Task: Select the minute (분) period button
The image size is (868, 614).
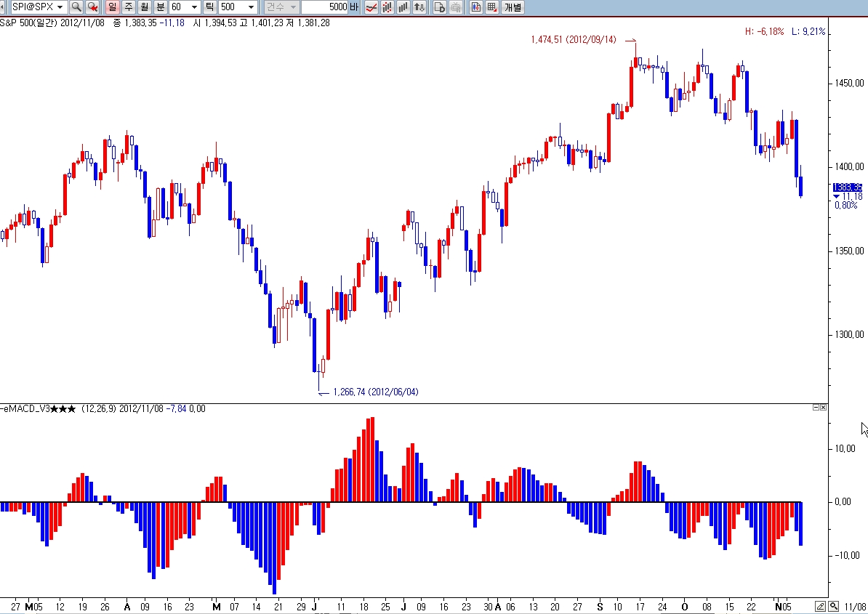Action: pyautogui.click(x=160, y=7)
